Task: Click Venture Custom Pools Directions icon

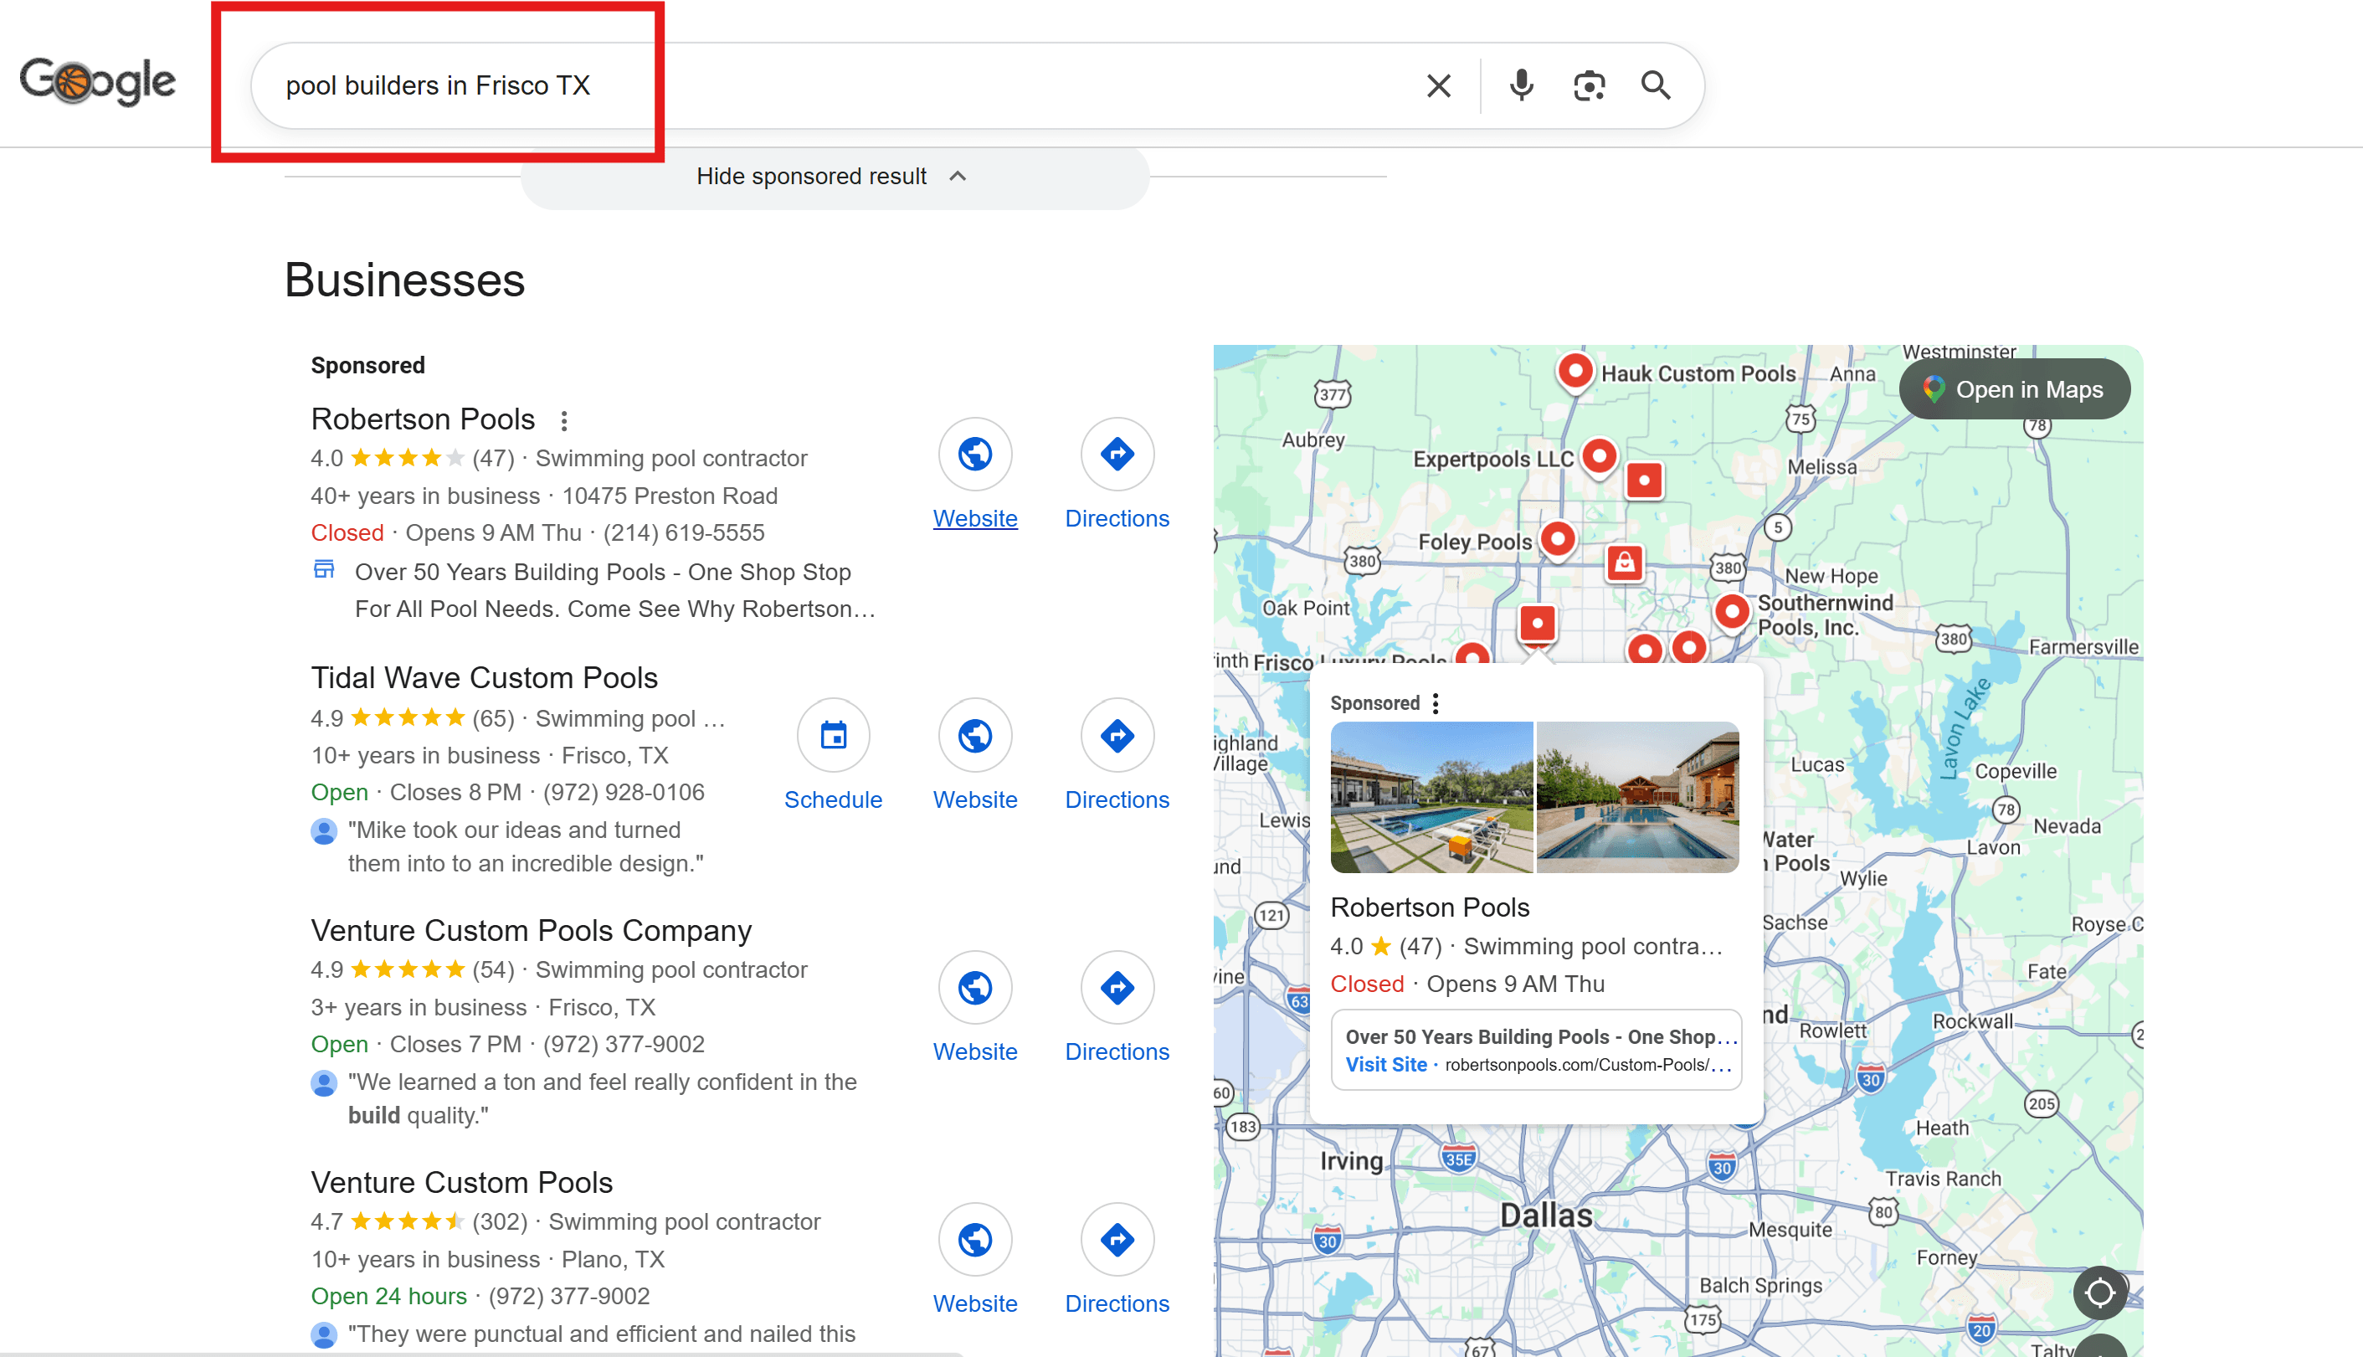Action: [1117, 1240]
